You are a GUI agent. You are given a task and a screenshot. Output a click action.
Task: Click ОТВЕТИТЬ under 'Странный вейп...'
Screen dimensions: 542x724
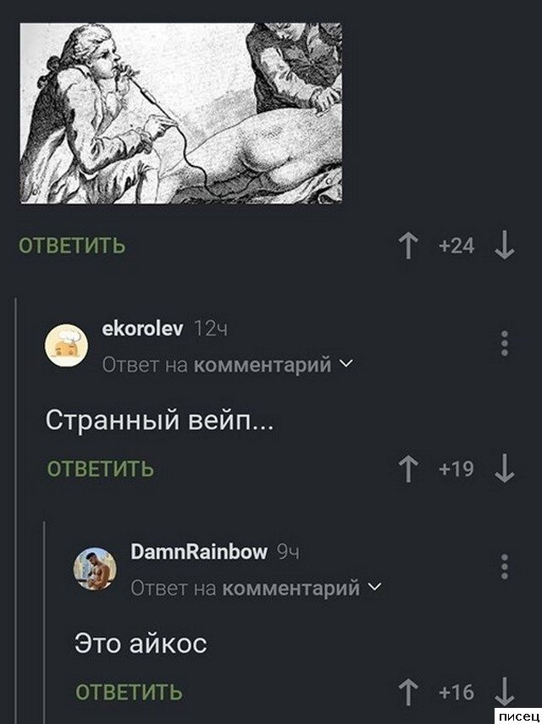100,468
